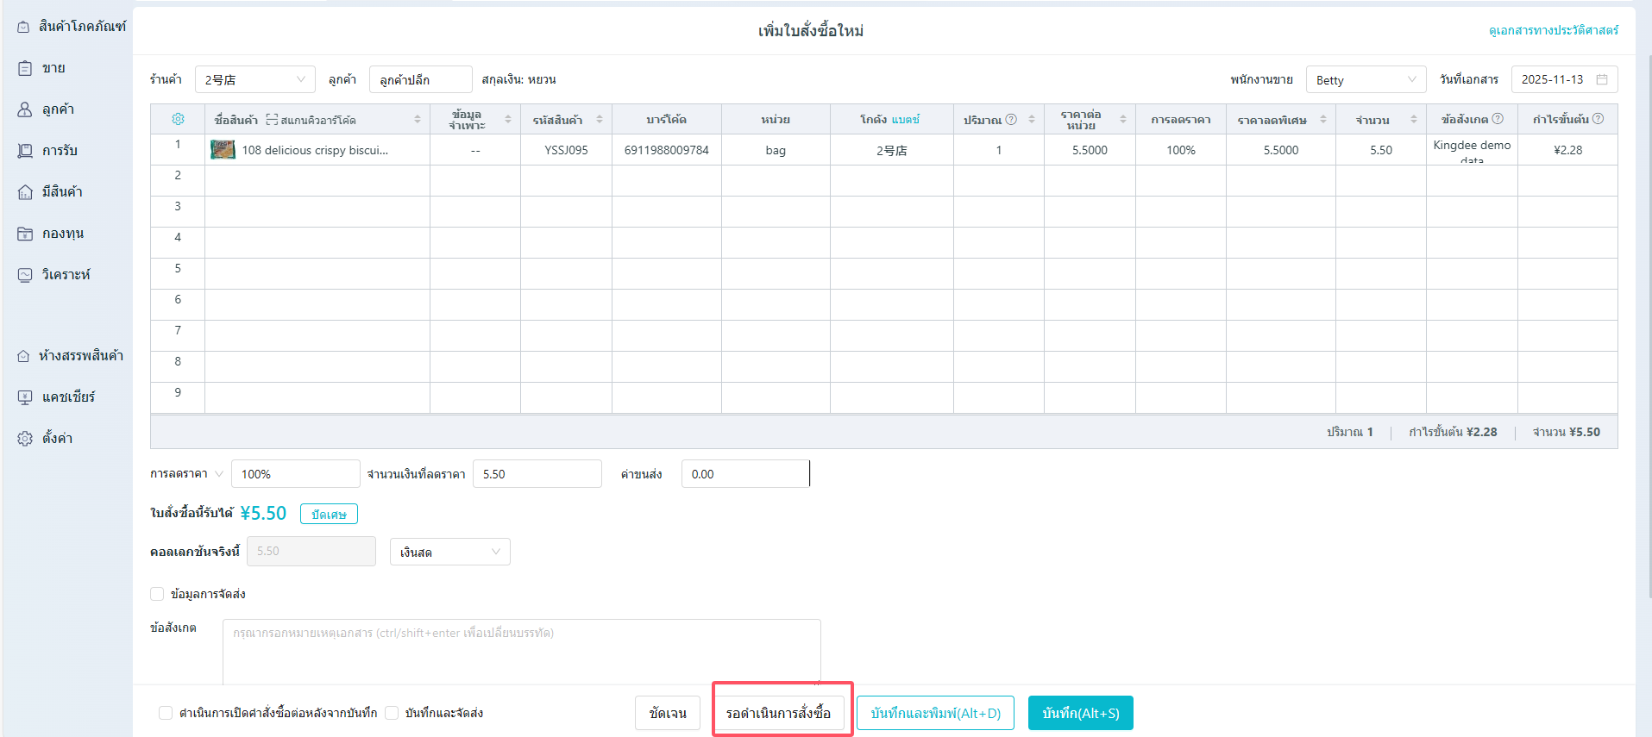Enable the ข้อมูลการจัดส่ง checkbox
1652x737 pixels.
pyautogui.click(x=157, y=594)
